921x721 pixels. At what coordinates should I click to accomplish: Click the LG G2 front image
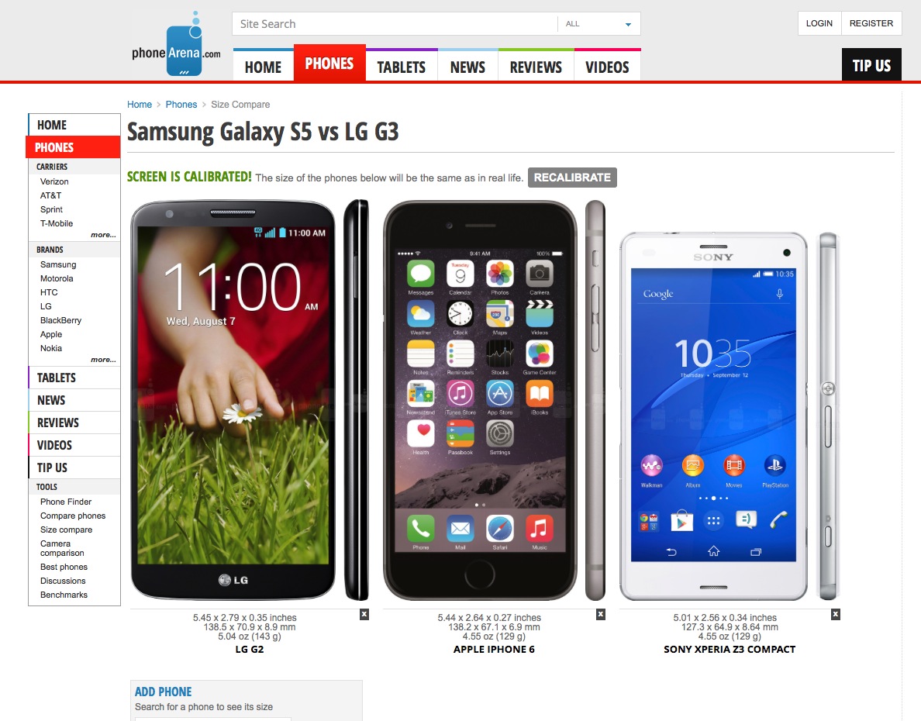pos(233,399)
